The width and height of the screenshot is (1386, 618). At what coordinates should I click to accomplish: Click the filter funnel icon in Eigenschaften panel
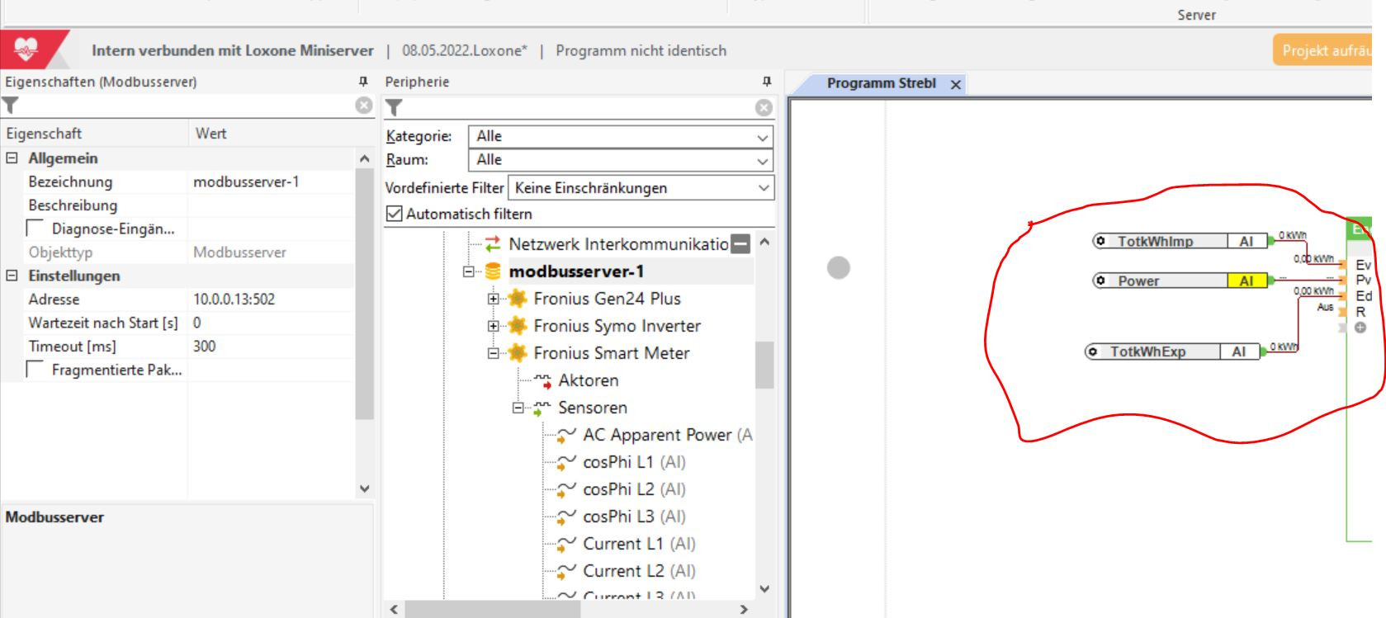10,106
